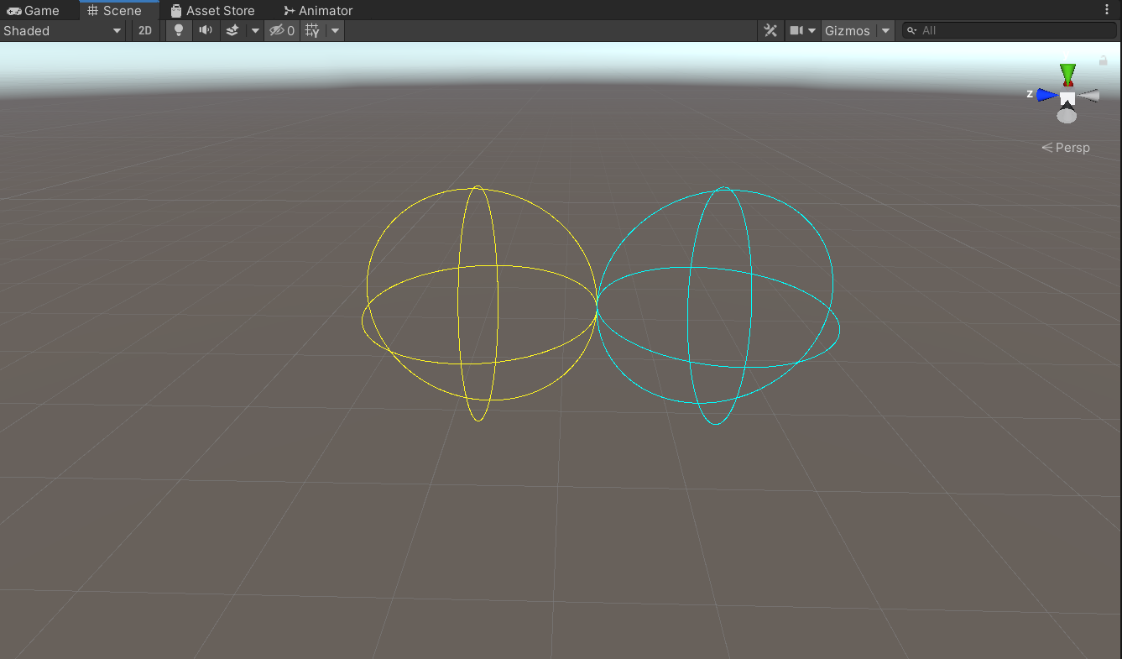Toggle scene effects (skybox/fog) icon
1122x659 pixels.
(233, 31)
